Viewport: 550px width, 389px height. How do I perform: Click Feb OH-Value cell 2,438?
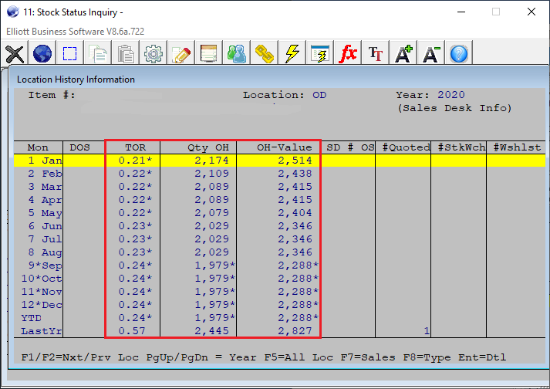click(295, 174)
